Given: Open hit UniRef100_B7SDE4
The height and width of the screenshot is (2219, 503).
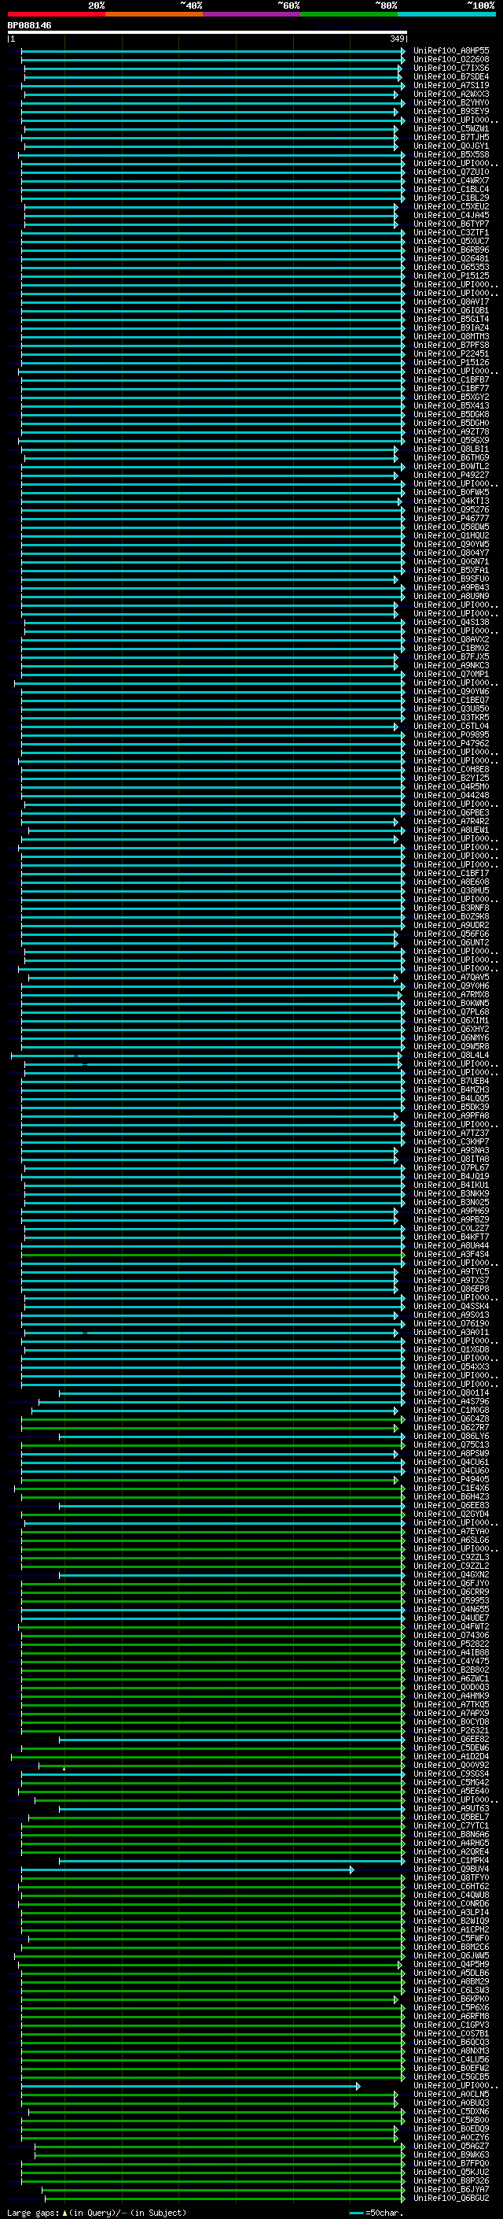Looking at the screenshot, I should click(451, 76).
